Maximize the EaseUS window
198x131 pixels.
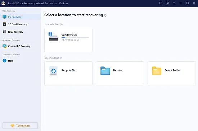(x=188, y=3)
